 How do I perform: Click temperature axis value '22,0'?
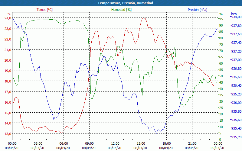coord(8,39)
